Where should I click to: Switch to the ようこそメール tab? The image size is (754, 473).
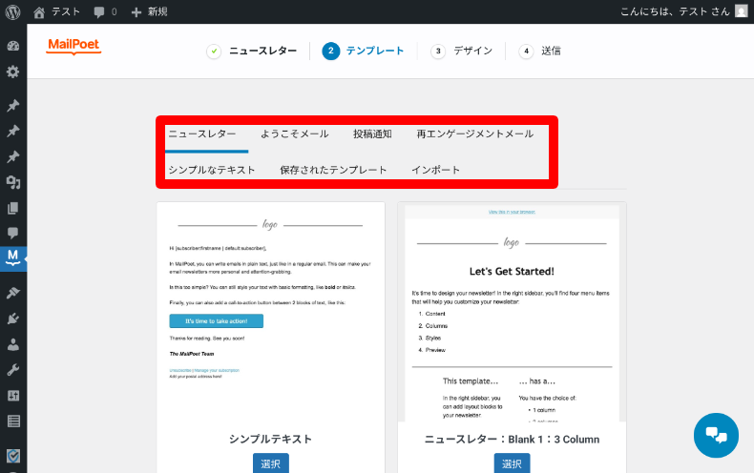point(295,134)
